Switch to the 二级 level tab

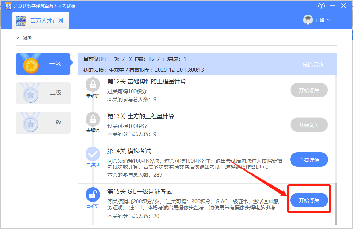[43, 93]
